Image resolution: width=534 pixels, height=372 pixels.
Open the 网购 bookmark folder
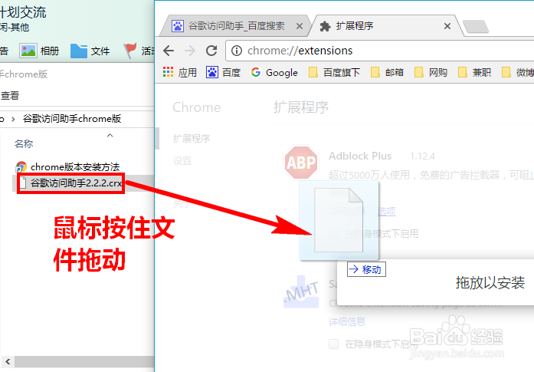pyautogui.click(x=431, y=72)
